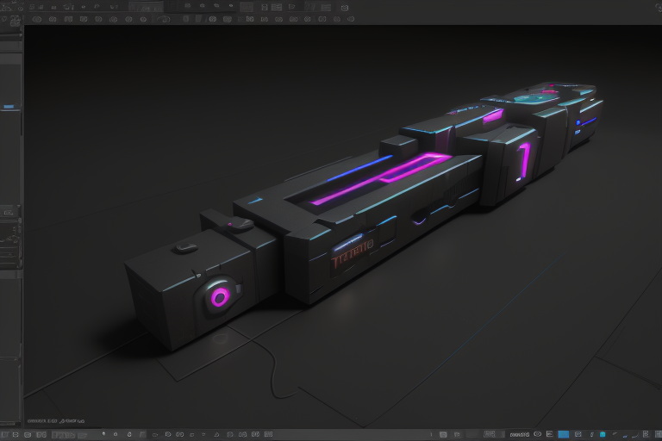Select the triangle icon in the bottom status bar
Viewport: 662px width, 441px height.
(x=215, y=435)
